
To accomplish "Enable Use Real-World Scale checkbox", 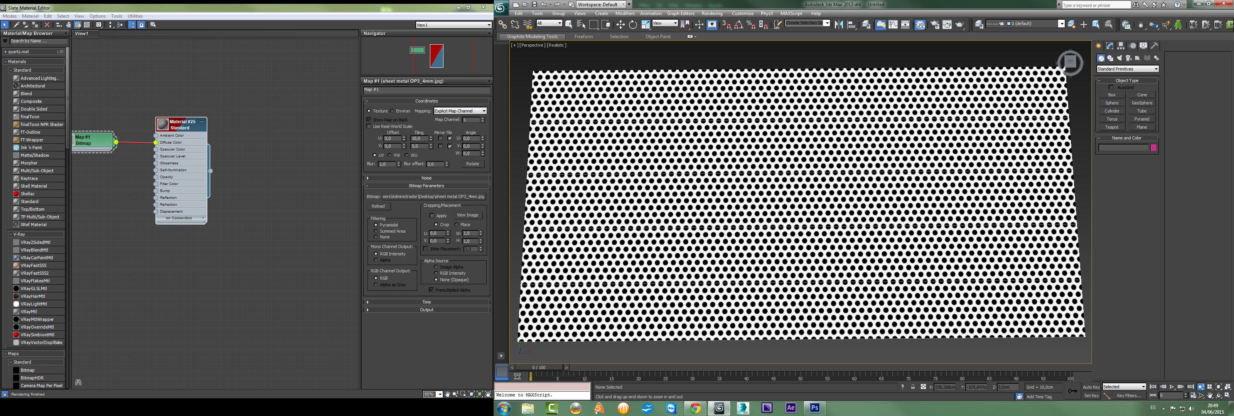I will pos(369,126).
